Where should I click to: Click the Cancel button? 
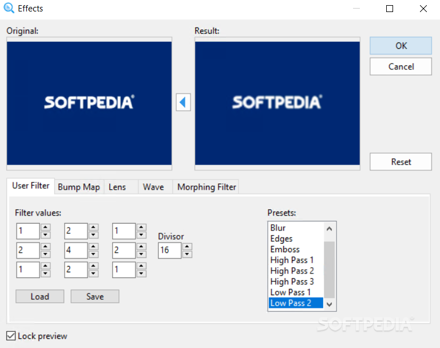point(401,67)
